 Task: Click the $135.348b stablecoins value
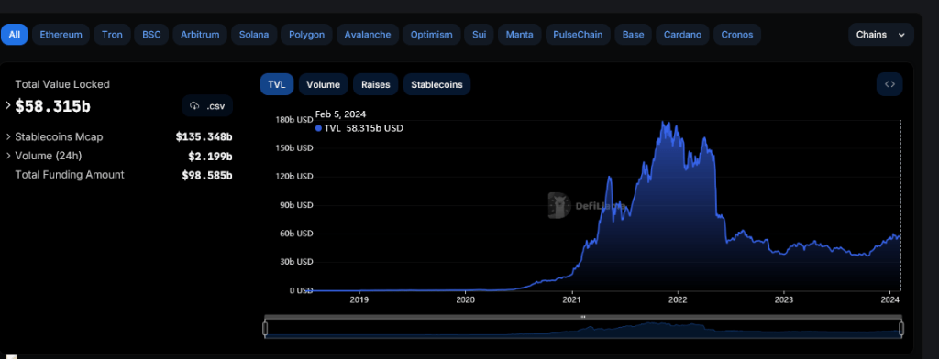click(x=204, y=137)
